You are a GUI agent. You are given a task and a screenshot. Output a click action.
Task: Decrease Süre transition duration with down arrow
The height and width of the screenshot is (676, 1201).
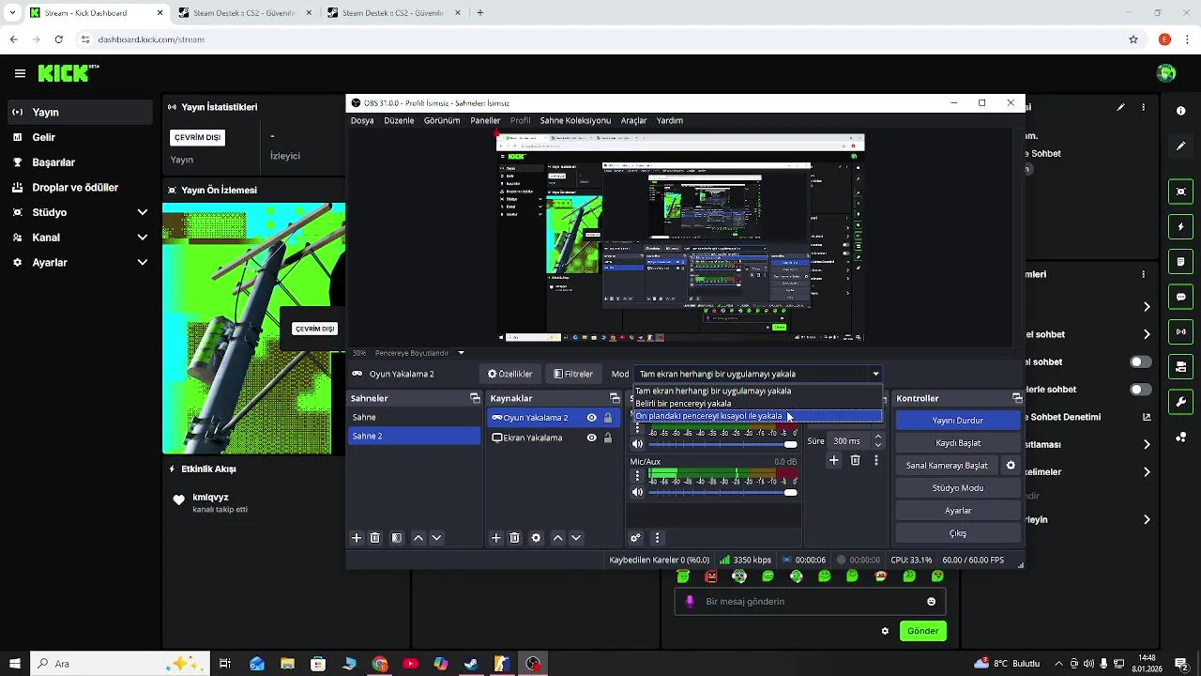tap(878, 445)
